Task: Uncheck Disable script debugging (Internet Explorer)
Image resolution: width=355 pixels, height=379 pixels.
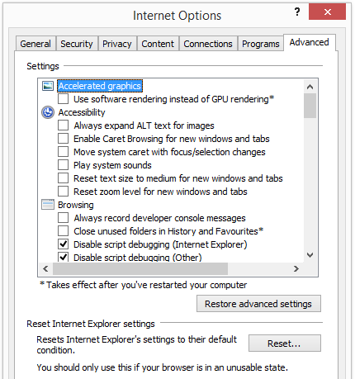Action: tap(64, 244)
